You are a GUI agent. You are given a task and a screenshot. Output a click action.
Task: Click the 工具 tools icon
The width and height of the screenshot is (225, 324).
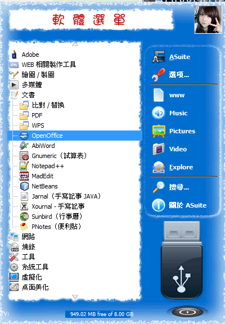[x=14, y=257]
